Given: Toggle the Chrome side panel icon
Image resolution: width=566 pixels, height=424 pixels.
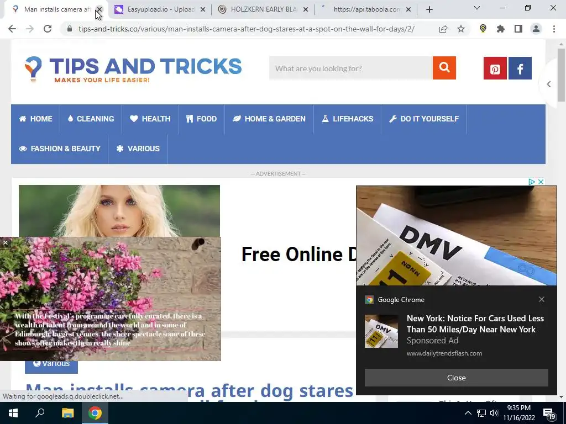Looking at the screenshot, I should (x=518, y=29).
